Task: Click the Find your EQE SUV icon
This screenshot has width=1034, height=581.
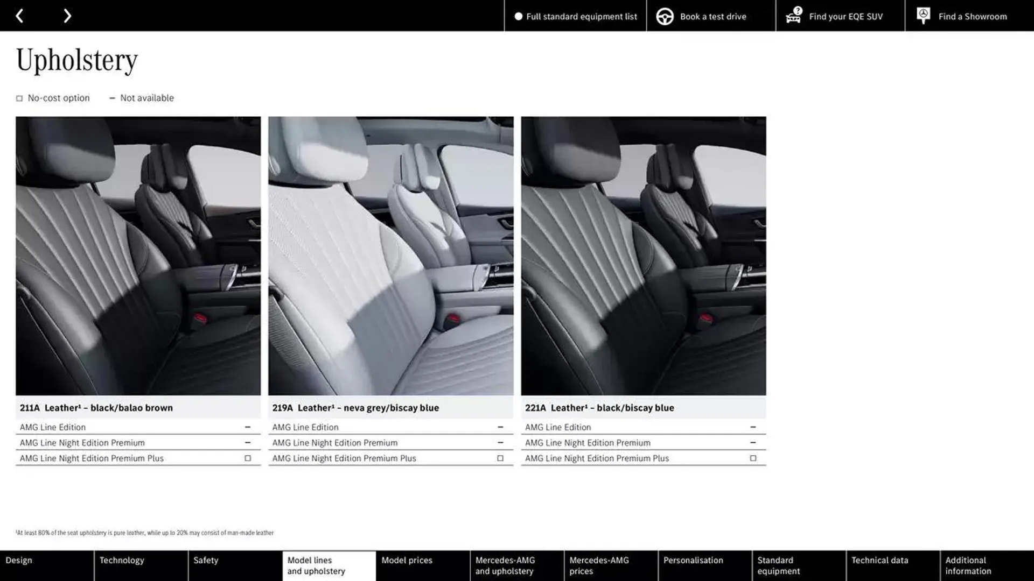Action: click(x=793, y=16)
